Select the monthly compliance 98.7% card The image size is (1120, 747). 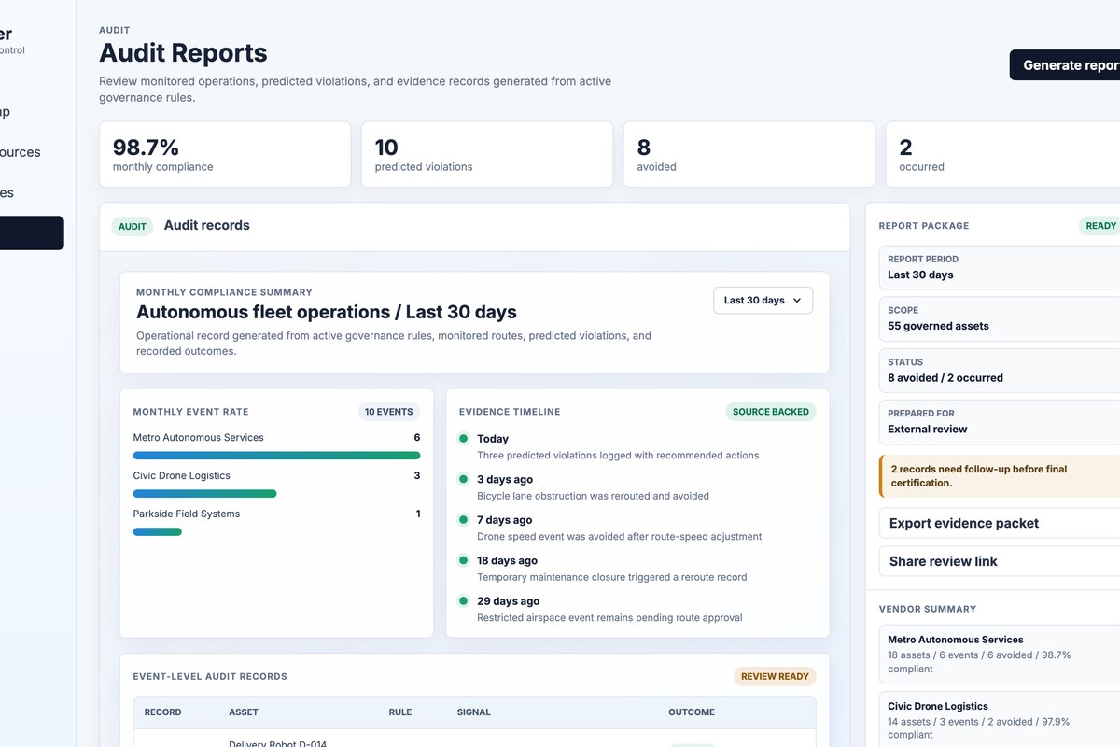point(225,154)
